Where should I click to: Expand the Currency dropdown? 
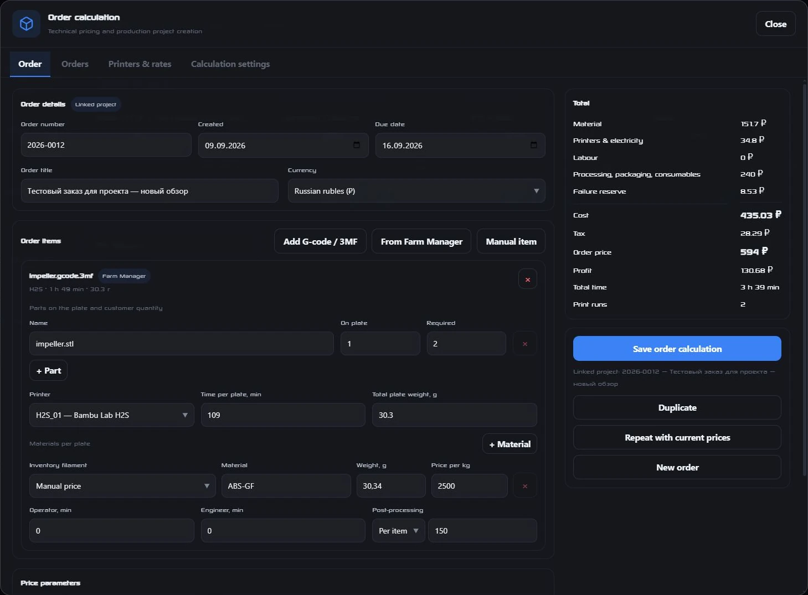[416, 191]
